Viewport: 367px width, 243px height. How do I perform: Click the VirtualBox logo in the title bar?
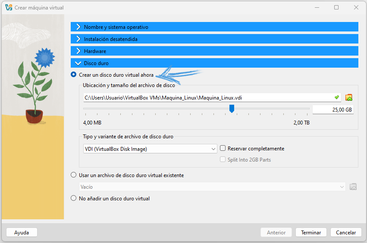(x=9, y=7)
